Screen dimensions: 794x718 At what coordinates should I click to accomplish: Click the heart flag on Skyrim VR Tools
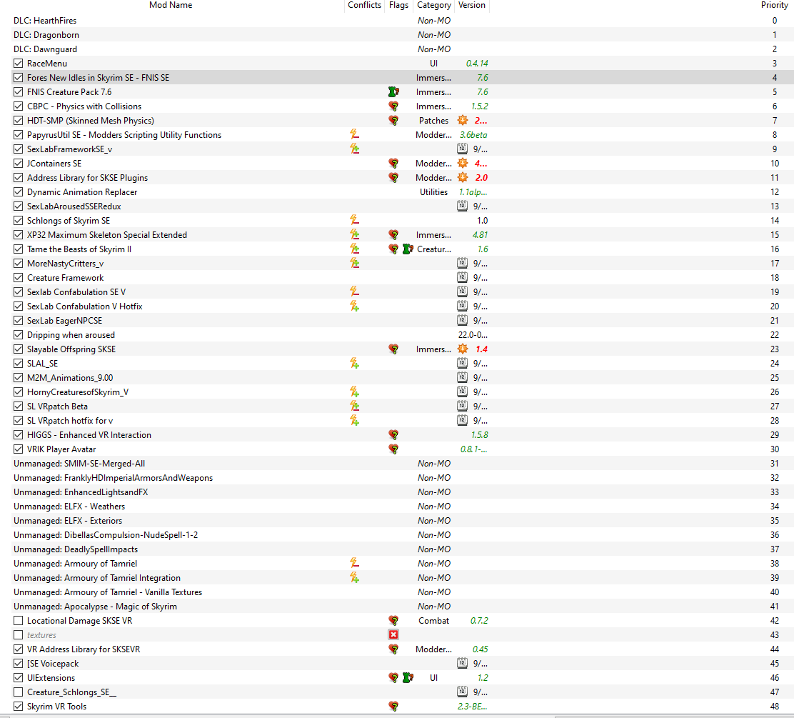[x=393, y=707]
